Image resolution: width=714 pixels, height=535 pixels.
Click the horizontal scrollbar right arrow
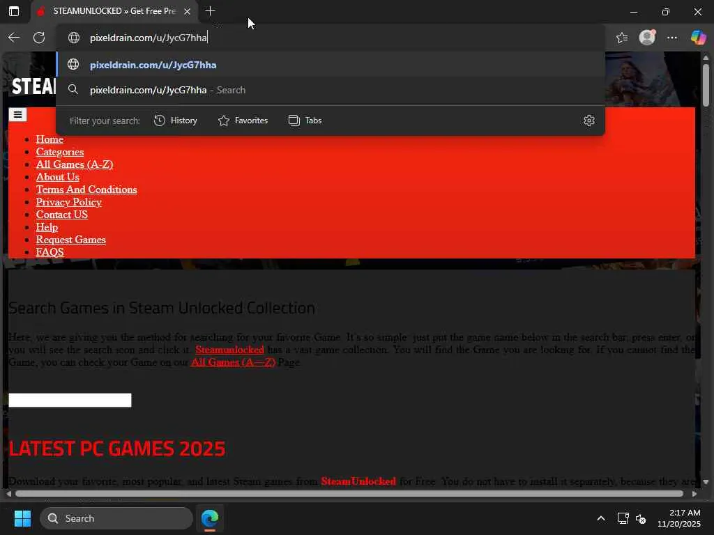click(x=694, y=494)
